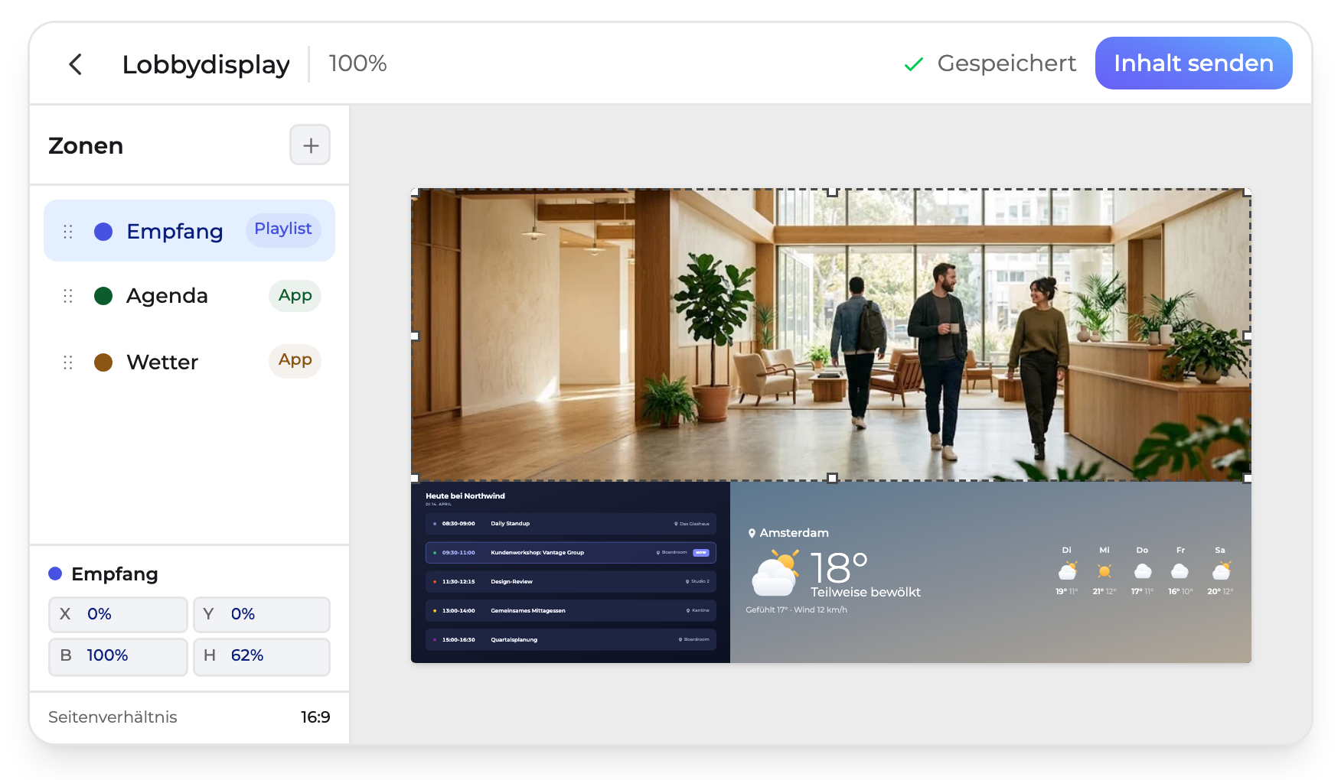
Task: Grab the drag handle of Empfang zone
Action: tap(68, 232)
